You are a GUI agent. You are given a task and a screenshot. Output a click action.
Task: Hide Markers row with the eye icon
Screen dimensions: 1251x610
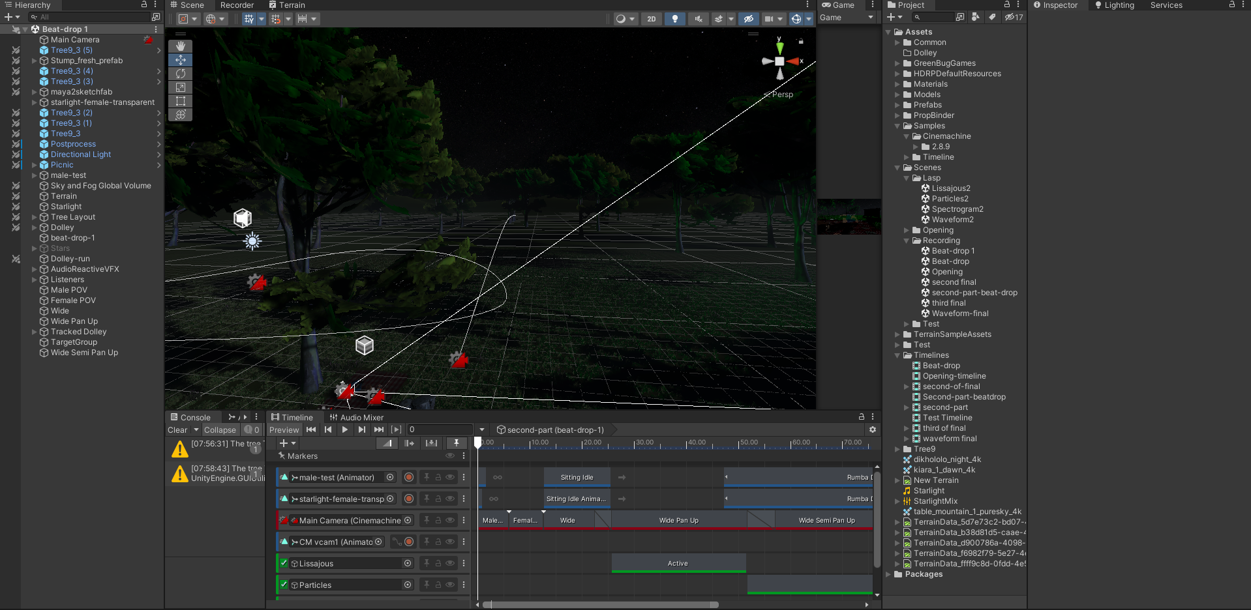pyautogui.click(x=450, y=456)
